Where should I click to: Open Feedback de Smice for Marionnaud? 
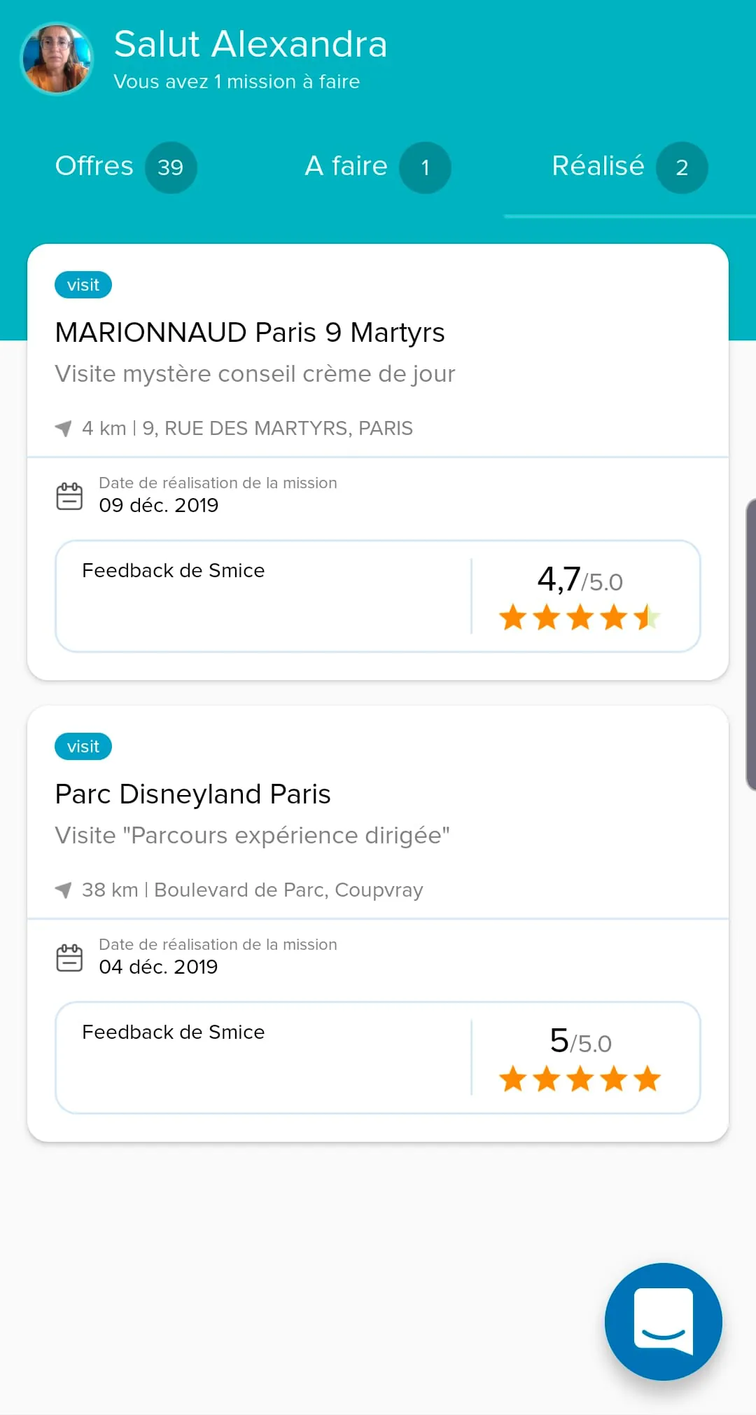click(174, 571)
